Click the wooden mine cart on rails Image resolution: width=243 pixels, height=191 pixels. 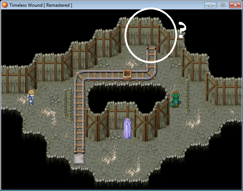128,74
